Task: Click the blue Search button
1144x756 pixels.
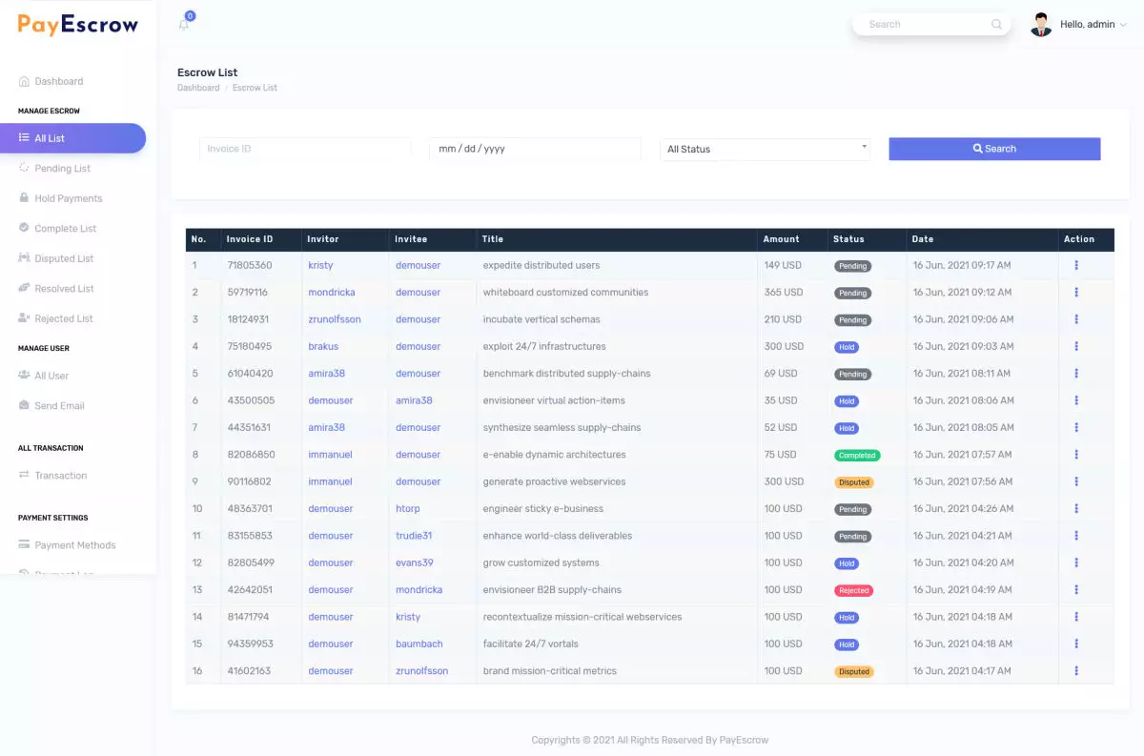Action: [994, 149]
